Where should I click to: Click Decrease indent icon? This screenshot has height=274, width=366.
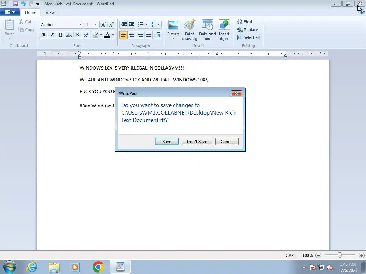123,25
